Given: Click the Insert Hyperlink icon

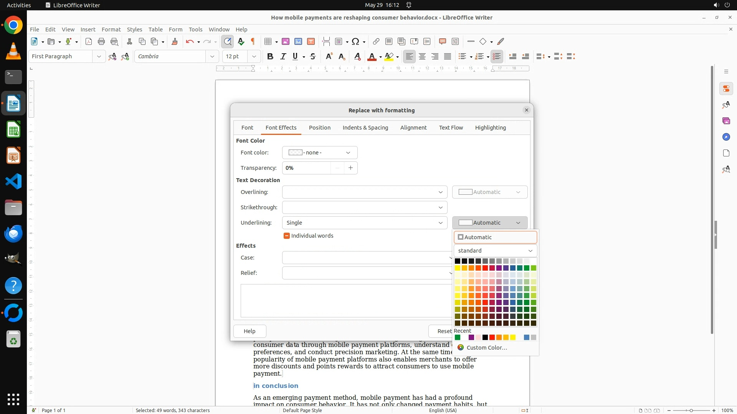Looking at the screenshot, I should coord(376,41).
